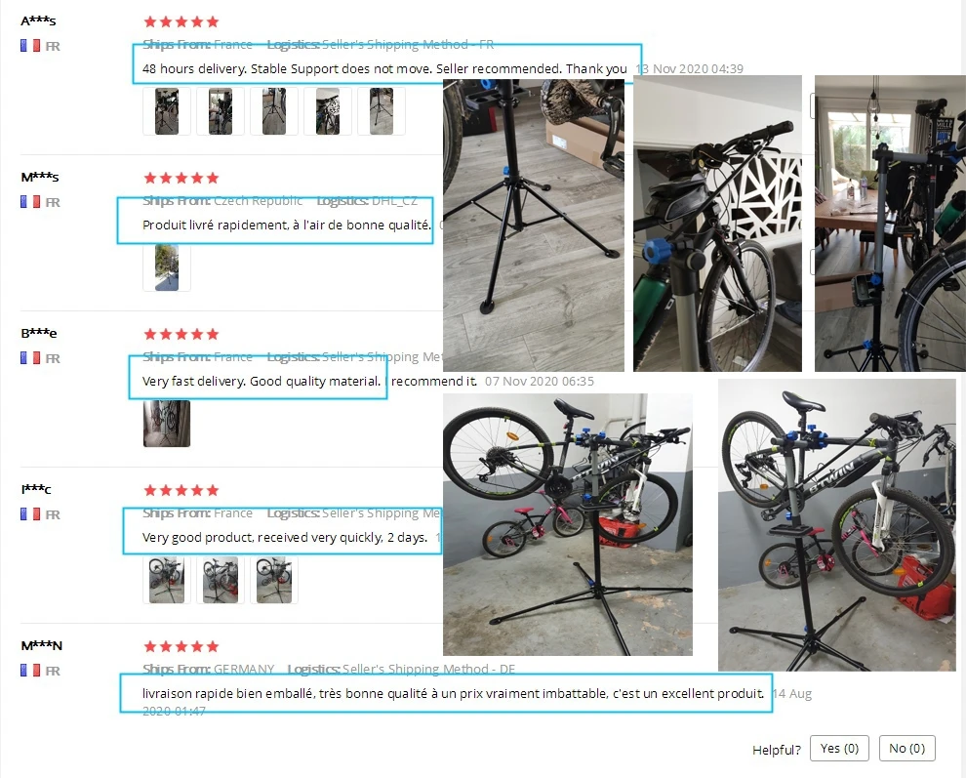Screen dimensions: 966x778
Task: Click the large photo with white geometric screen
Action: [x=718, y=224]
